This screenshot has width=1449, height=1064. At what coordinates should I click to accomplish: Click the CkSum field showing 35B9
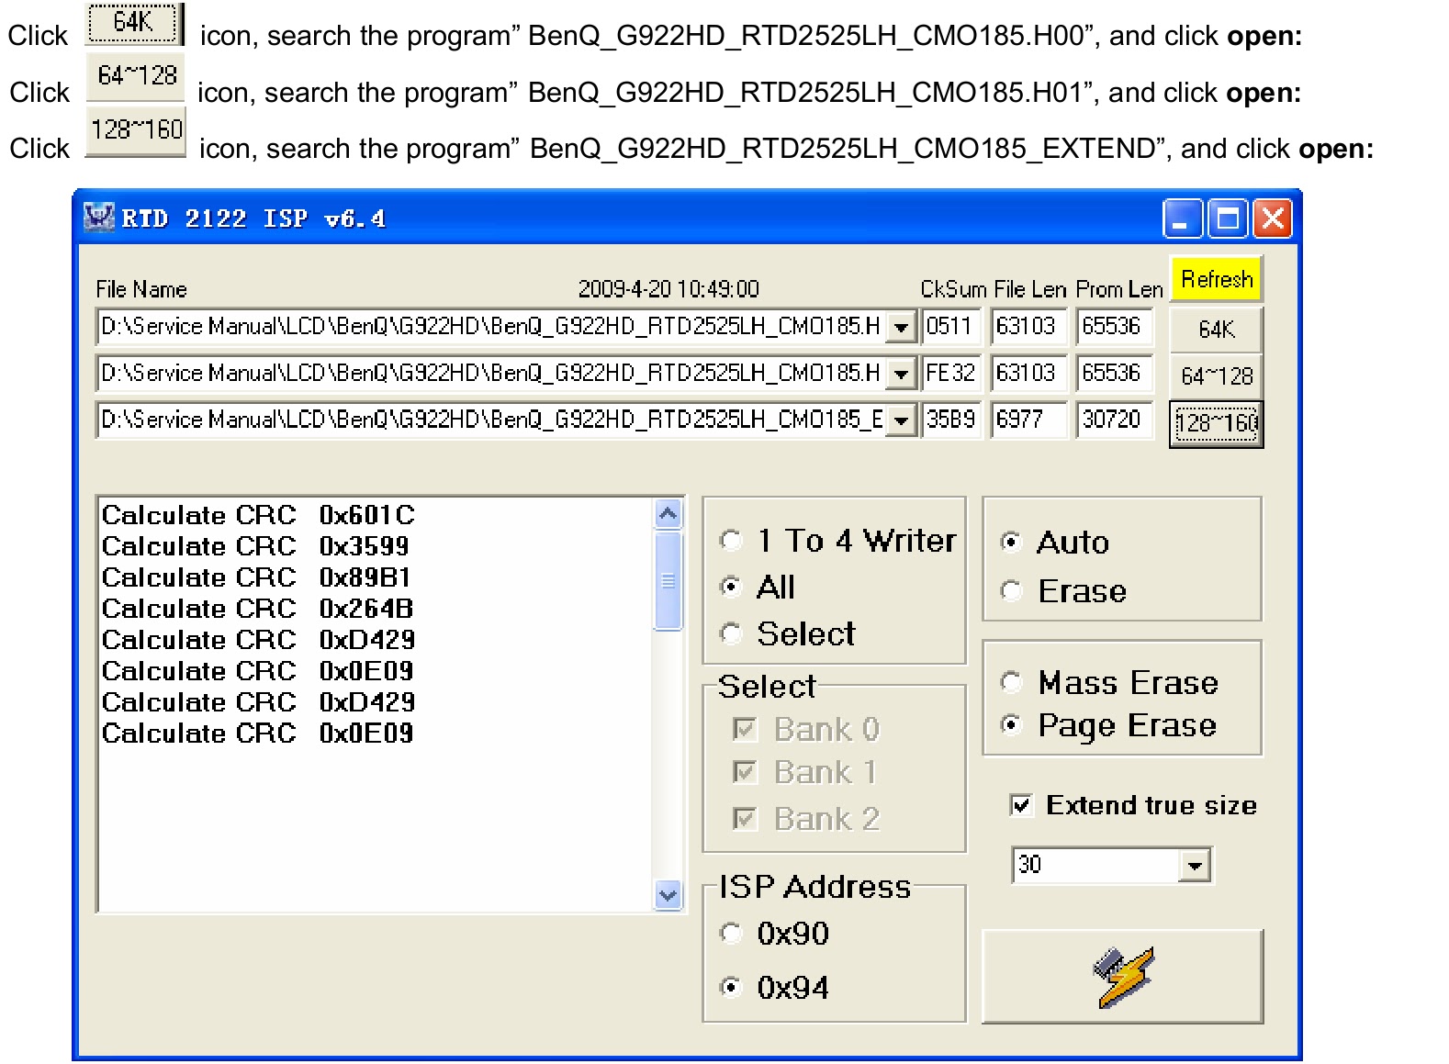point(951,420)
